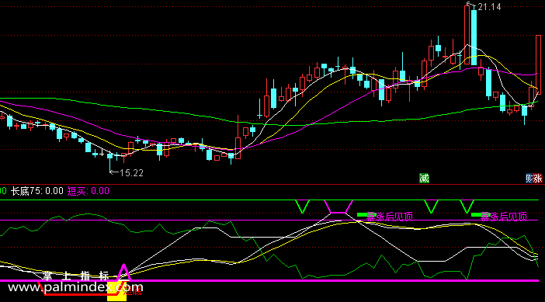The width and height of the screenshot is (545, 302).
Task: Click the first 暴涨后见顶 annotation
Action: (390, 217)
